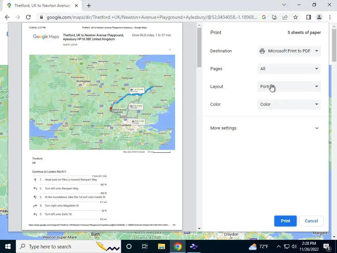
Task: Click the Thetford, UK to Newton Avenue tab
Action: tap(42, 6)
